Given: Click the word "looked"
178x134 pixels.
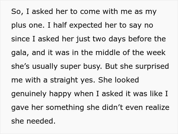Looking at the screenshot, I should coord(126,80).
